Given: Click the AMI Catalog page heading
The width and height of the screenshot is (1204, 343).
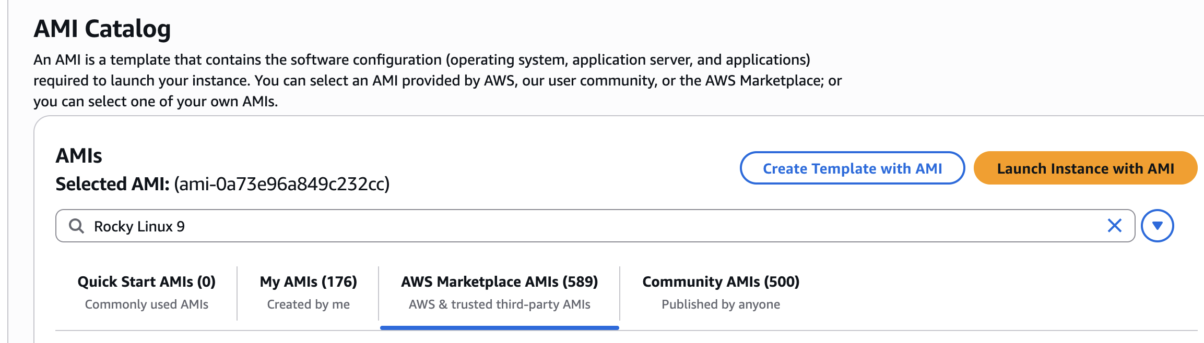Looking at the screenshot, I should 102,29.
